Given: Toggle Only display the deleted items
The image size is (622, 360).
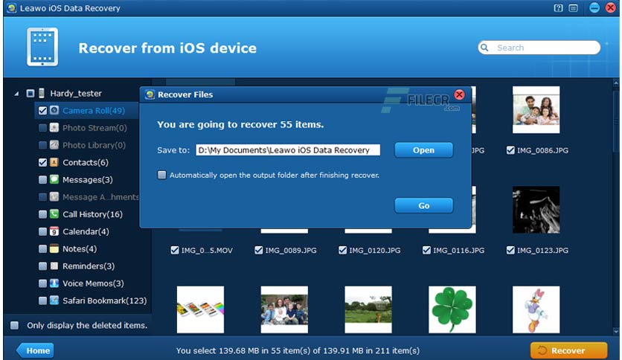Looking at the screenshot, I should point(15,325).
